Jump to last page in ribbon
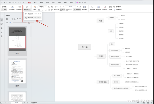 click(x=80, y=7)
